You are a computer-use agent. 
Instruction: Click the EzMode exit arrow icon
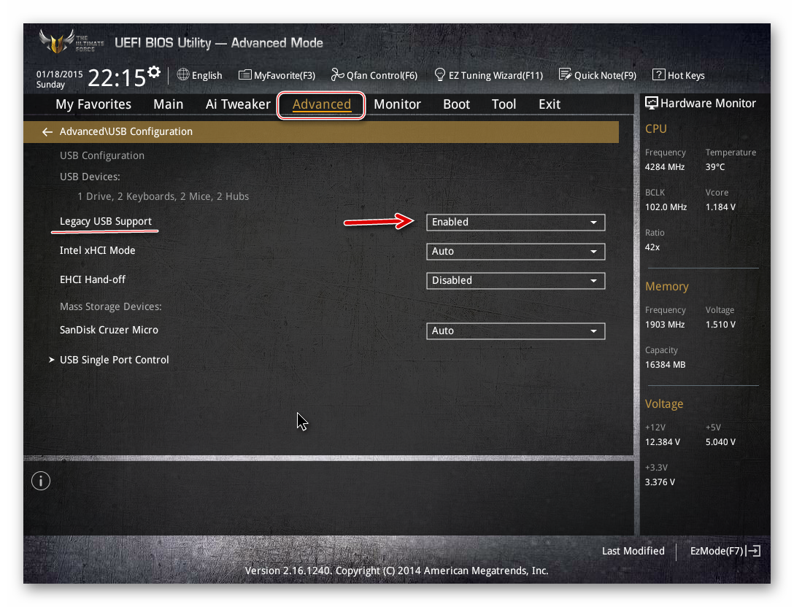coord(754,551)
